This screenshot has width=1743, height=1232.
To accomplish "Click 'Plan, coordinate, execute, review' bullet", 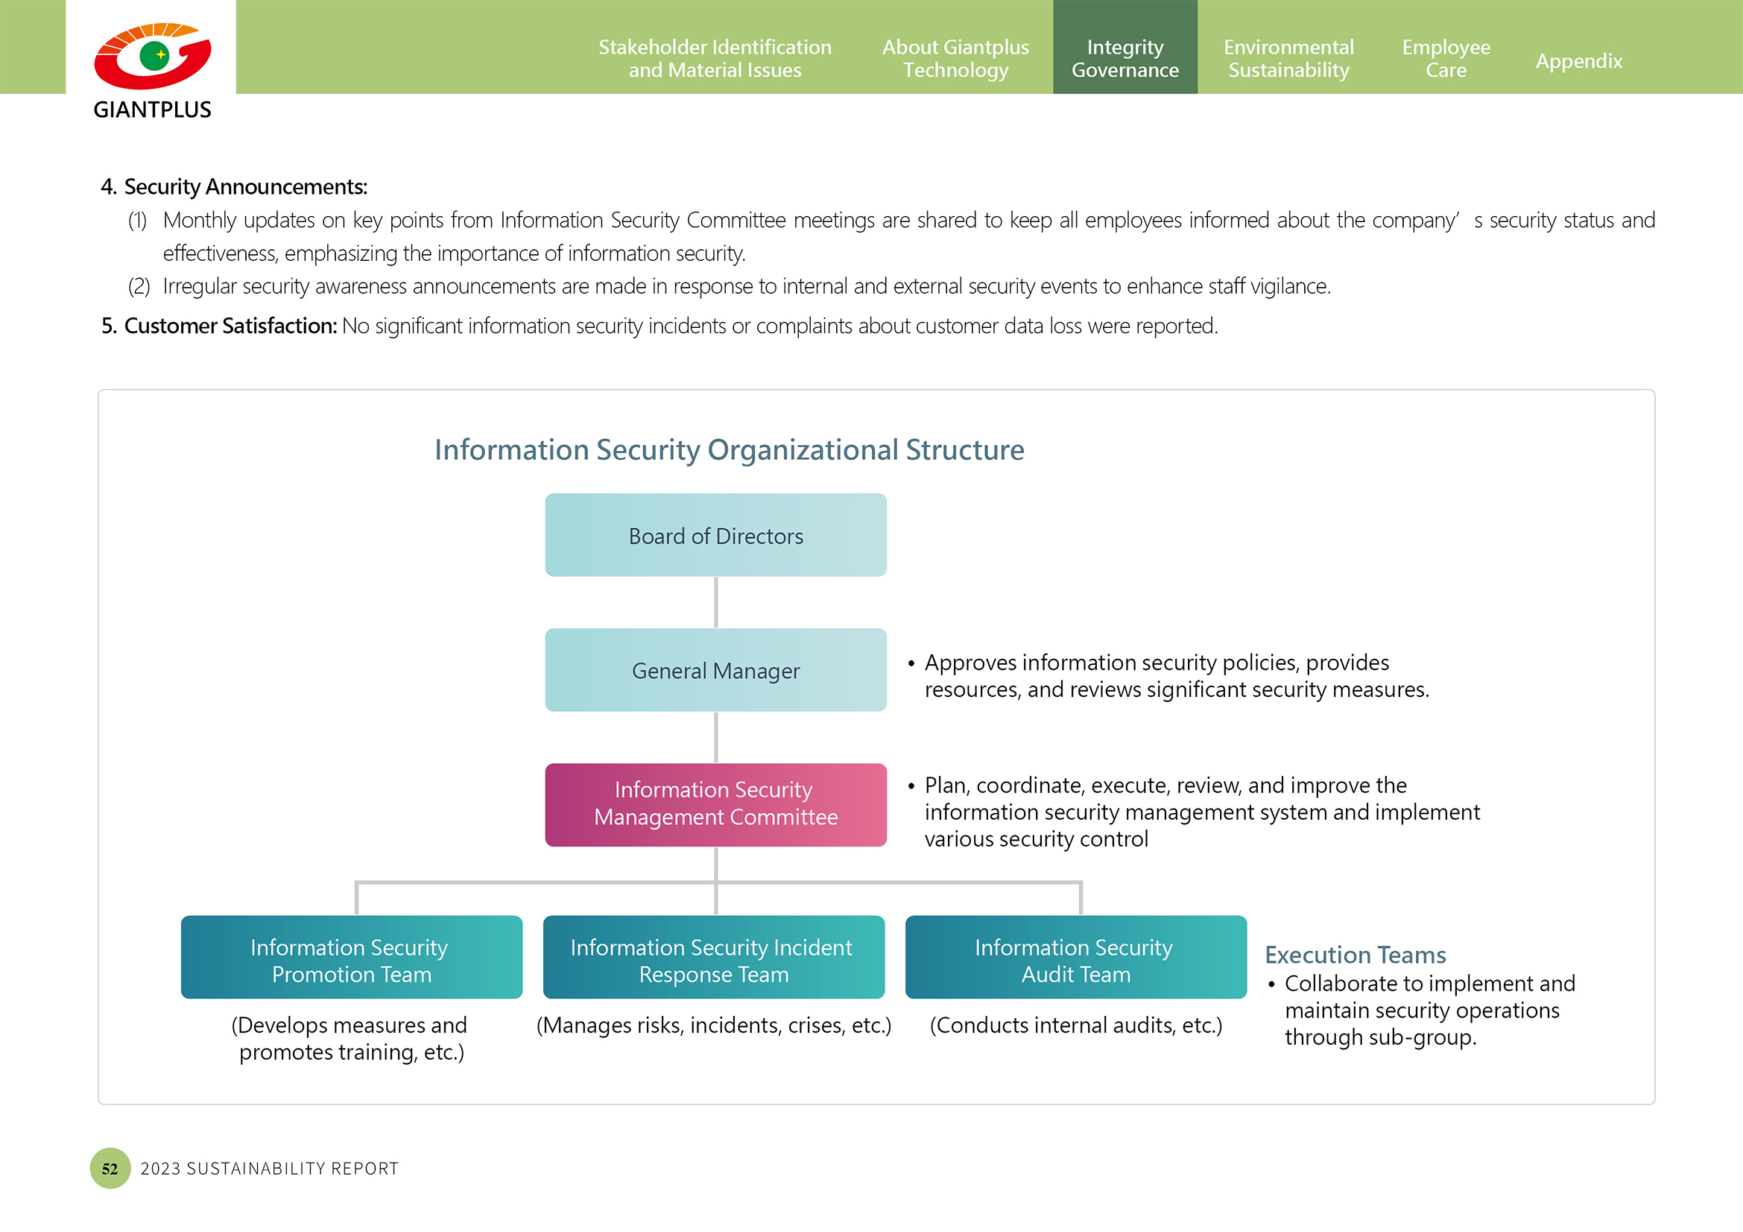I will pyautogui.click(x=1193, y=812).
